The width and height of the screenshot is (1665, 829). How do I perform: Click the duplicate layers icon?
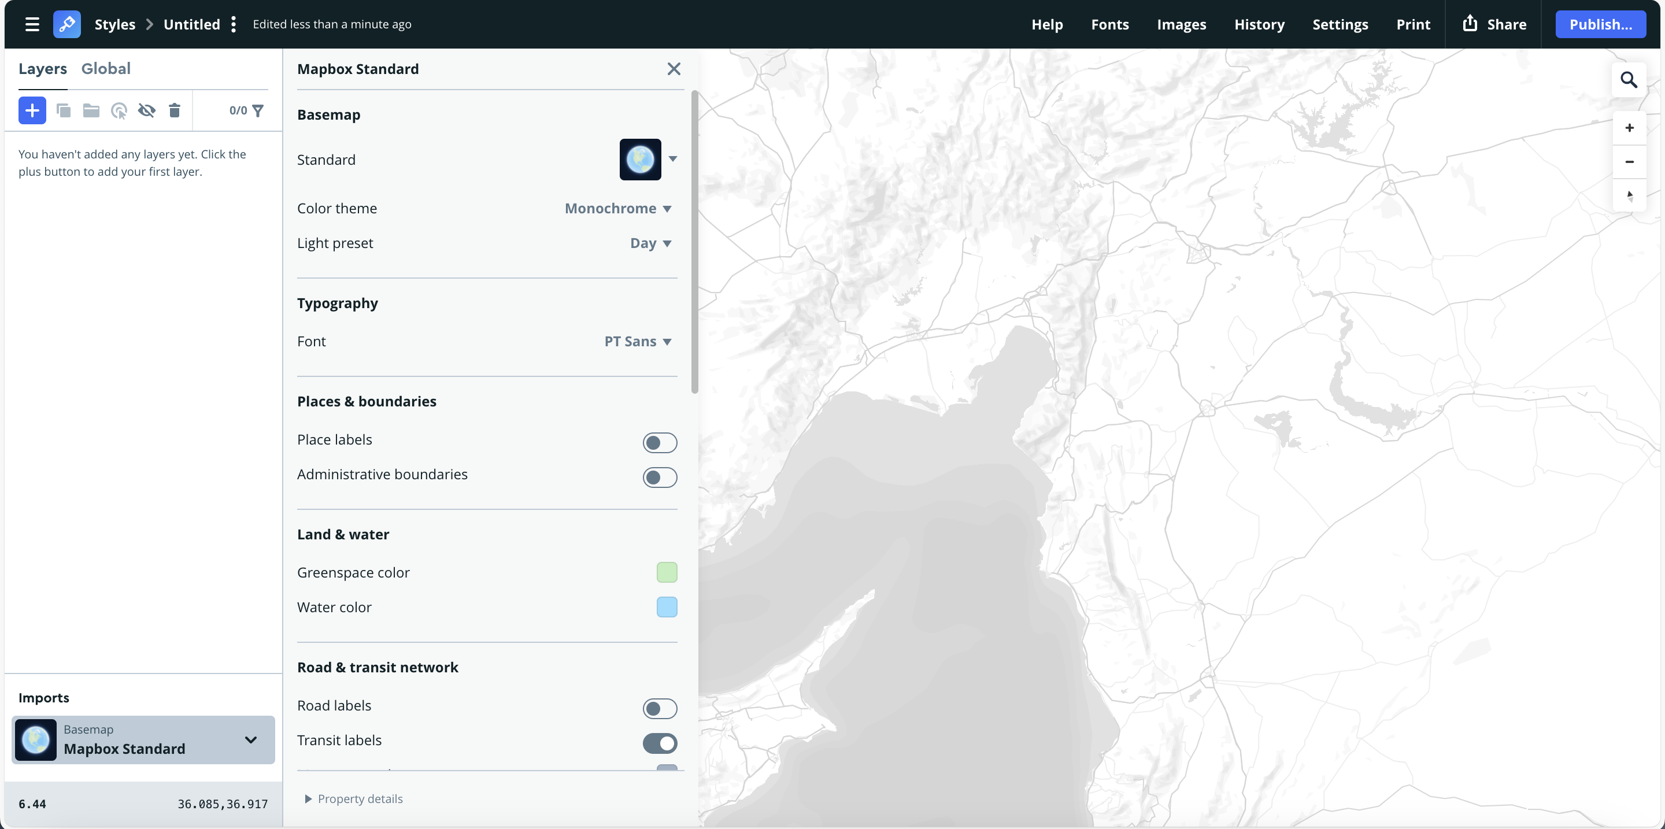(x=64, y=110)
